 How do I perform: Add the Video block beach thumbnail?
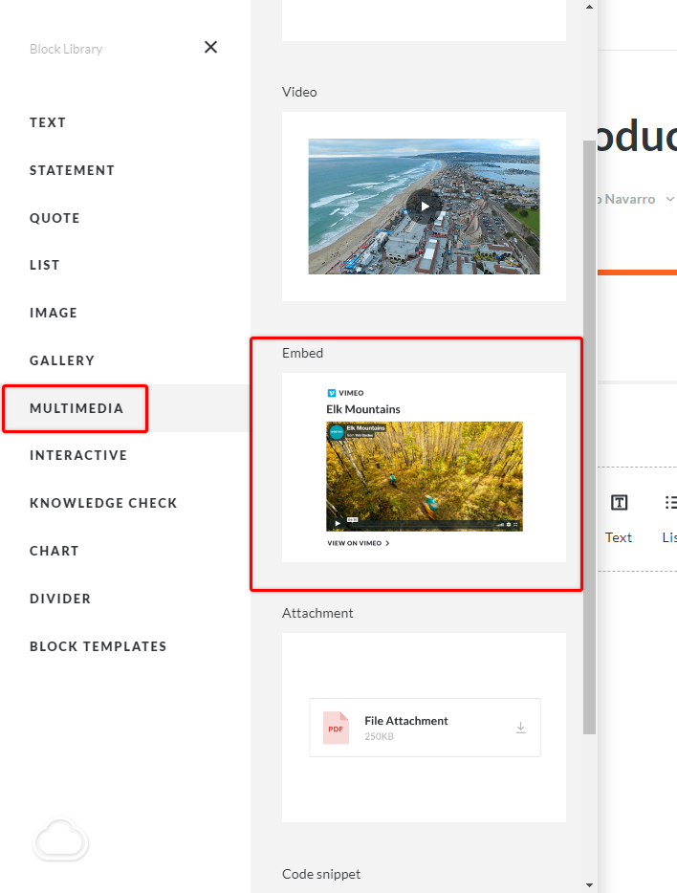click(x=424, y=207)
